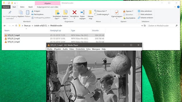The image size is (182, 102).
Task: Click the search magnifier icon
Action: pos(177,26)
